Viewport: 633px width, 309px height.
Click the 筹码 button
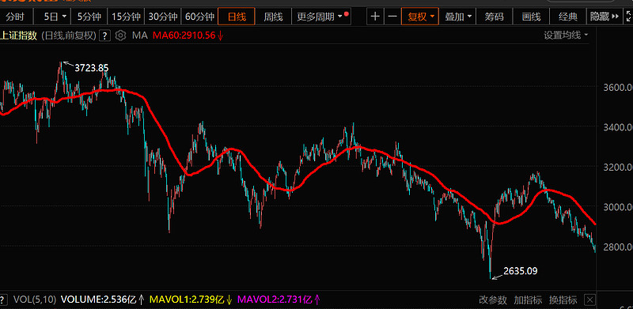(x=494, y=17)
